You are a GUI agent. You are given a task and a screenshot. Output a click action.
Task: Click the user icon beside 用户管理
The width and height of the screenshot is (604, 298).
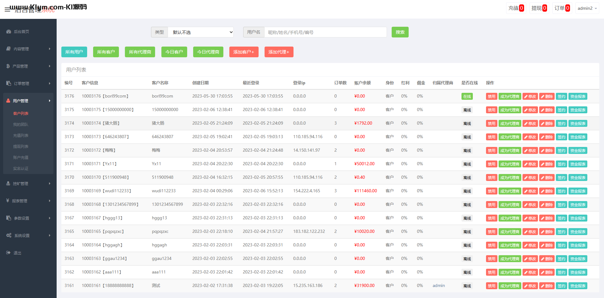point(8,101)
